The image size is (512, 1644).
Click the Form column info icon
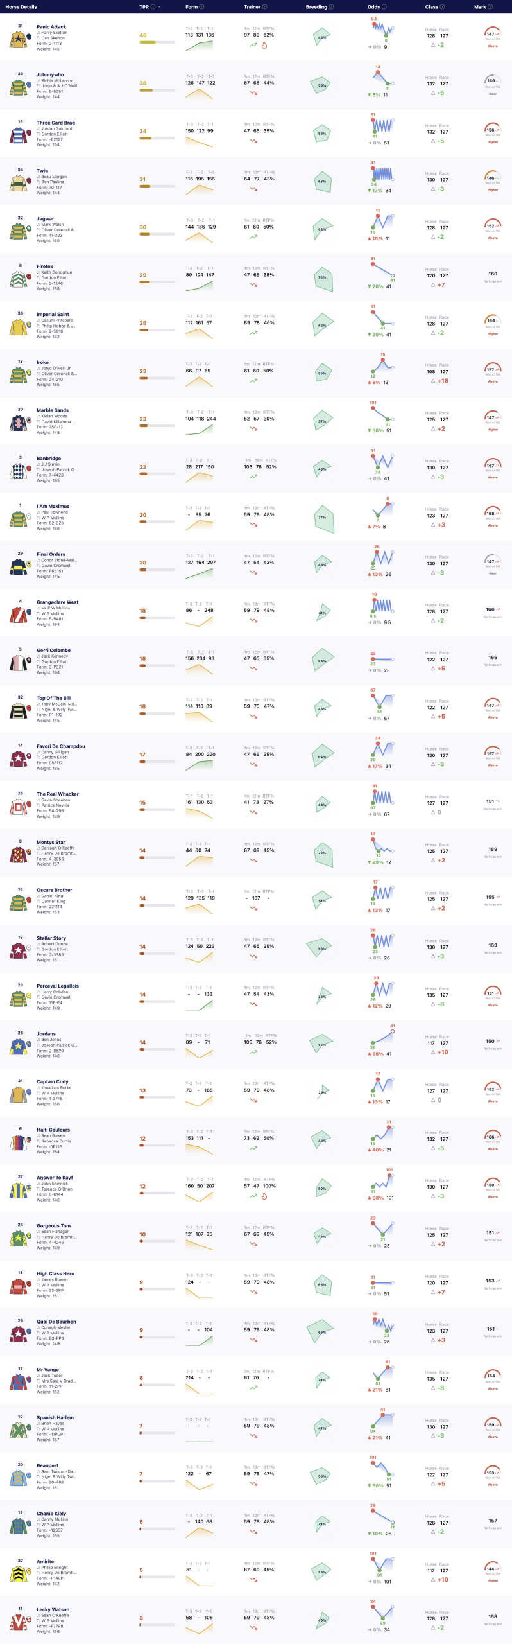click(201, 7)
